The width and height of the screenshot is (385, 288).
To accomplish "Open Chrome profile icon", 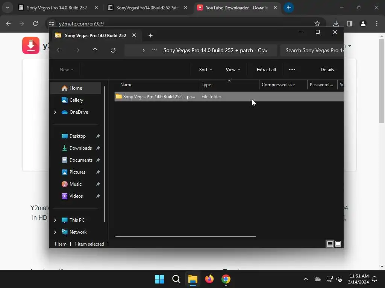I will click(363, 24).
